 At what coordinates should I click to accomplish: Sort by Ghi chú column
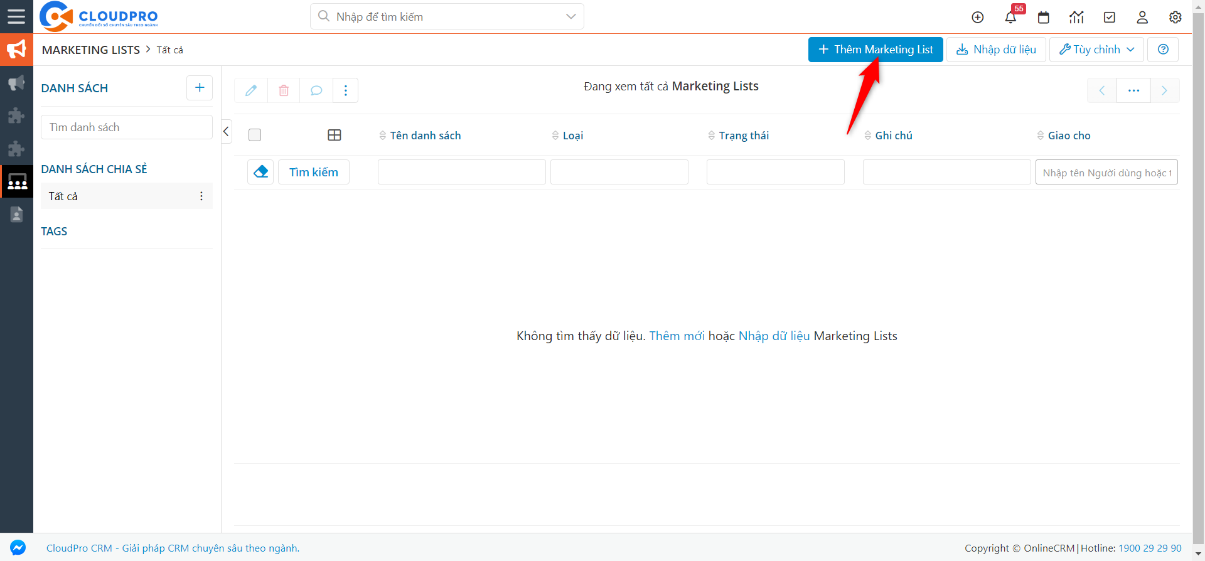point(888,136)
